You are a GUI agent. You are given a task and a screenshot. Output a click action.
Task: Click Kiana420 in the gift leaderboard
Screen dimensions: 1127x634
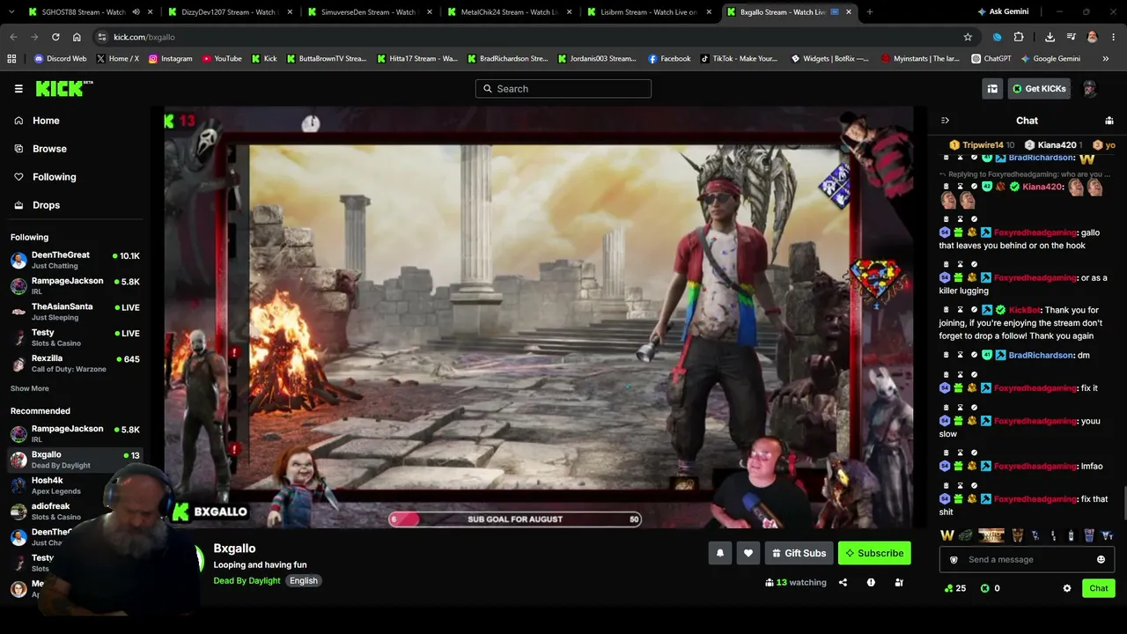(x=1053, y=145)
